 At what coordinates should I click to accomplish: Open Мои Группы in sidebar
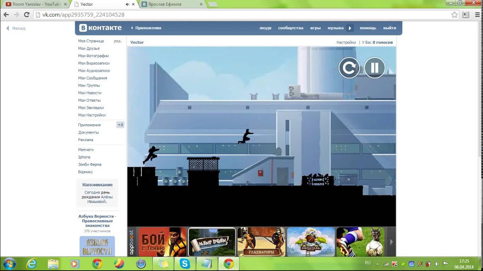click(89, 85)
